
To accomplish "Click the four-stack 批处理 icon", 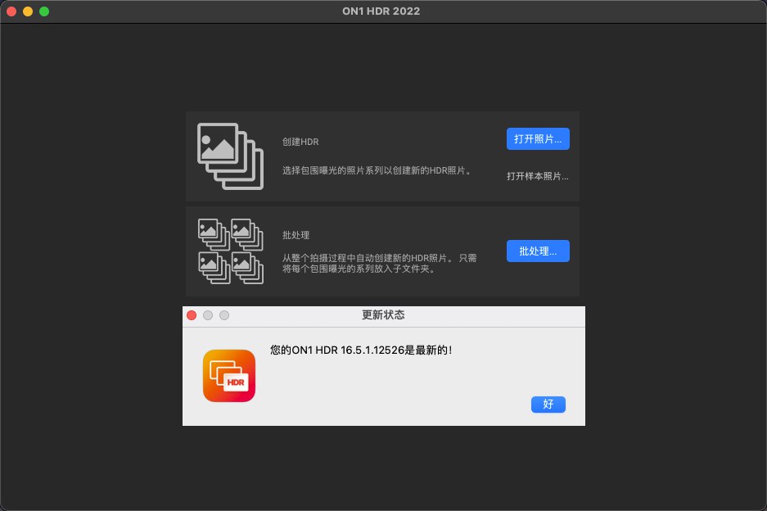I will (230, 251).
